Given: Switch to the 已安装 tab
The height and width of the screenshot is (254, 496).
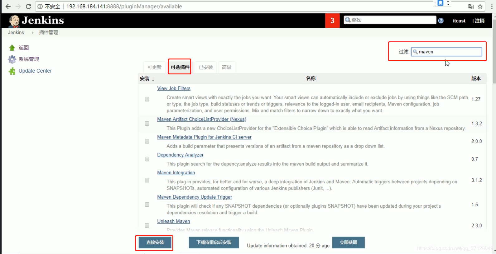Looking at the screenshot, I should coord(206,67).
